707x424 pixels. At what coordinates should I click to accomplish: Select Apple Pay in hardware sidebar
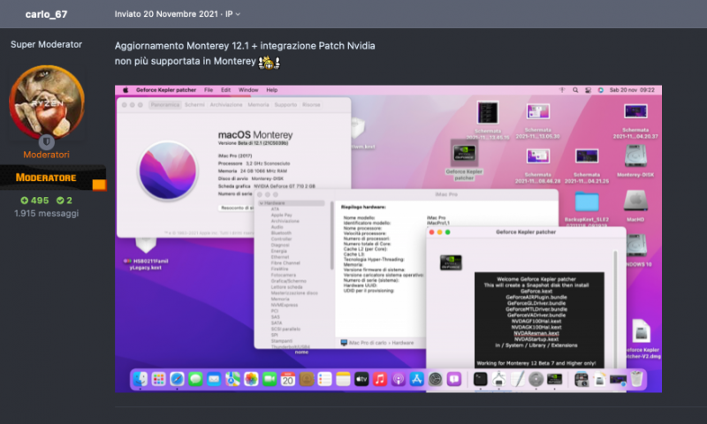[x=281, y=215]
